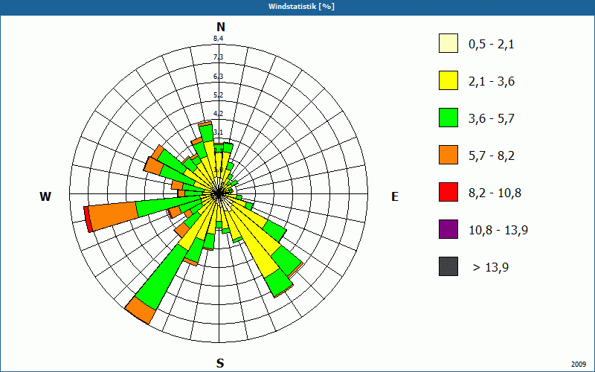Image resolution: width=595 pixels, height=372 pixels.
Task: Click the red tip of the west-southwest bar
Action: pos(88,219)
